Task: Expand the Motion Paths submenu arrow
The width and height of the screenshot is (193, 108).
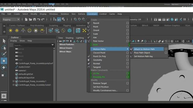Action: click(x=127, y=49)
